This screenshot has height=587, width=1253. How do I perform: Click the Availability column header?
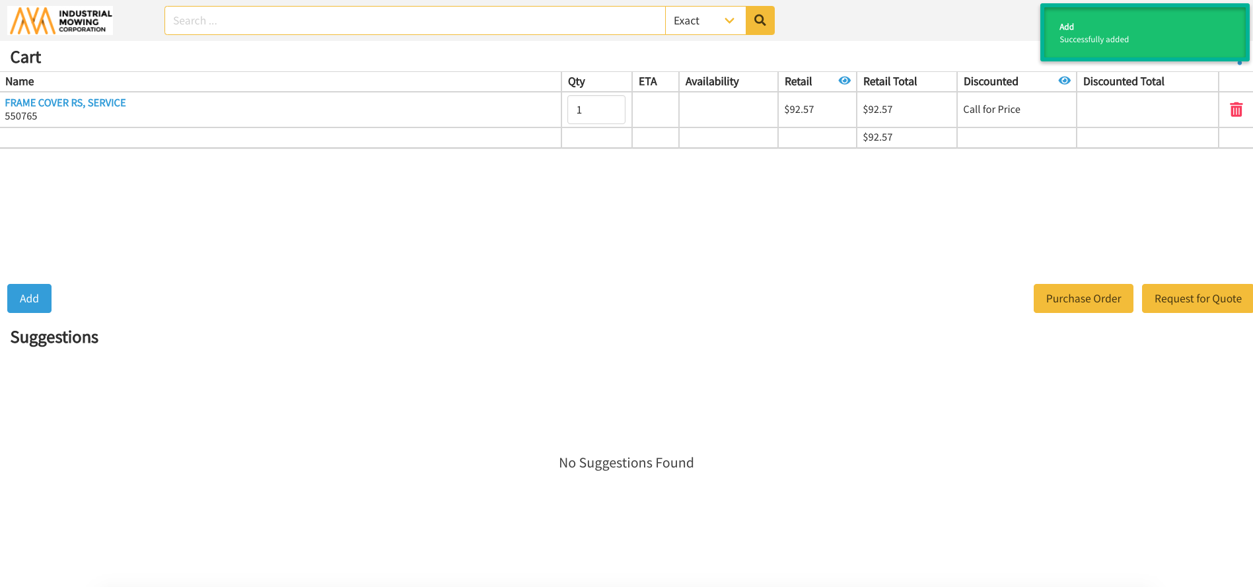pos(711,82)
